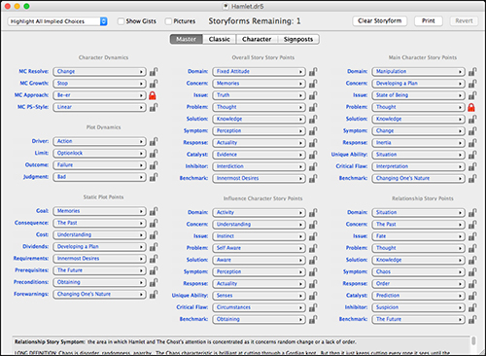
Task: Unlock the red Main Character Problem lock
Action: pos(471,107)
